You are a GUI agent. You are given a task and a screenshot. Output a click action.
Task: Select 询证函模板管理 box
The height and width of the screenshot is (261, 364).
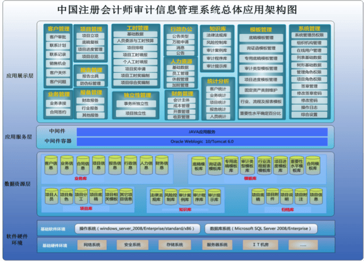pyautogui.click(x=261, y=48)
